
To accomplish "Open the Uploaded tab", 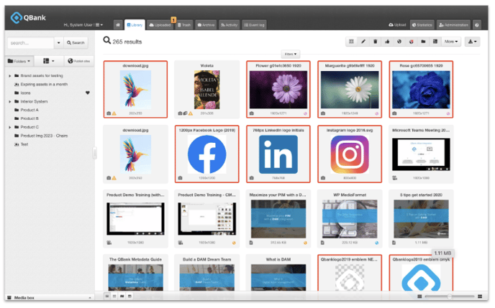I will (160, 25).
